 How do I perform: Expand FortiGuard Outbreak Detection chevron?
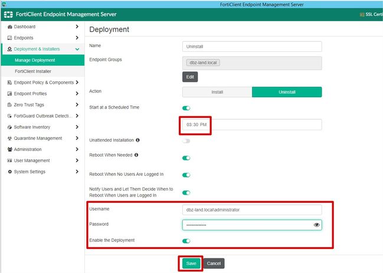77,116
